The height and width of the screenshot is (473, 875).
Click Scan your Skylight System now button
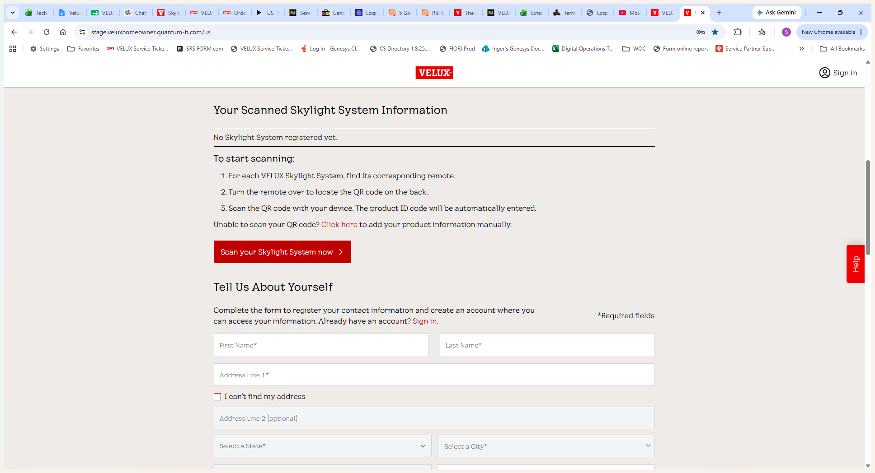point(282,252)
